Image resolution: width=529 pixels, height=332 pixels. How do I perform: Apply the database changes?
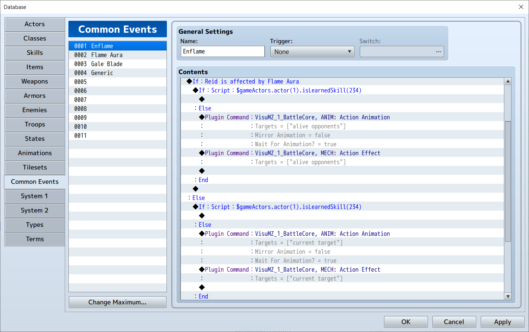pyautogui.click(x=502, y=322)
